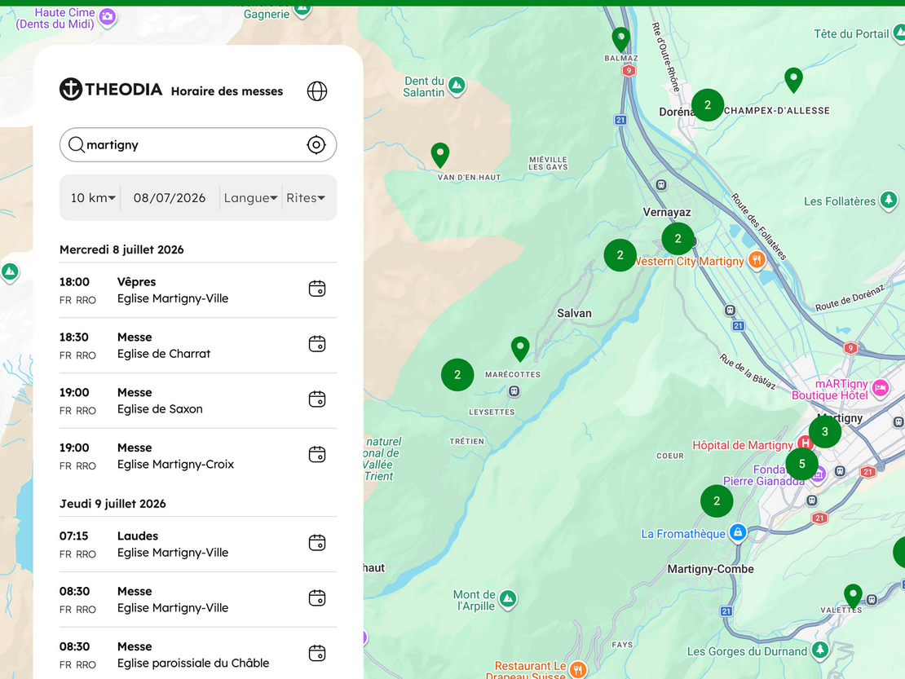Click the search magnifier icon
Image resolution: width=905 pixels, height=679 pixels.
[76, 144]
